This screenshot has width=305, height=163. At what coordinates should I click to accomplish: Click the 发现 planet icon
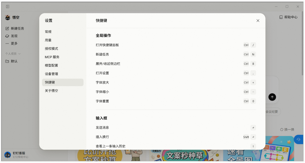point(7,36)
